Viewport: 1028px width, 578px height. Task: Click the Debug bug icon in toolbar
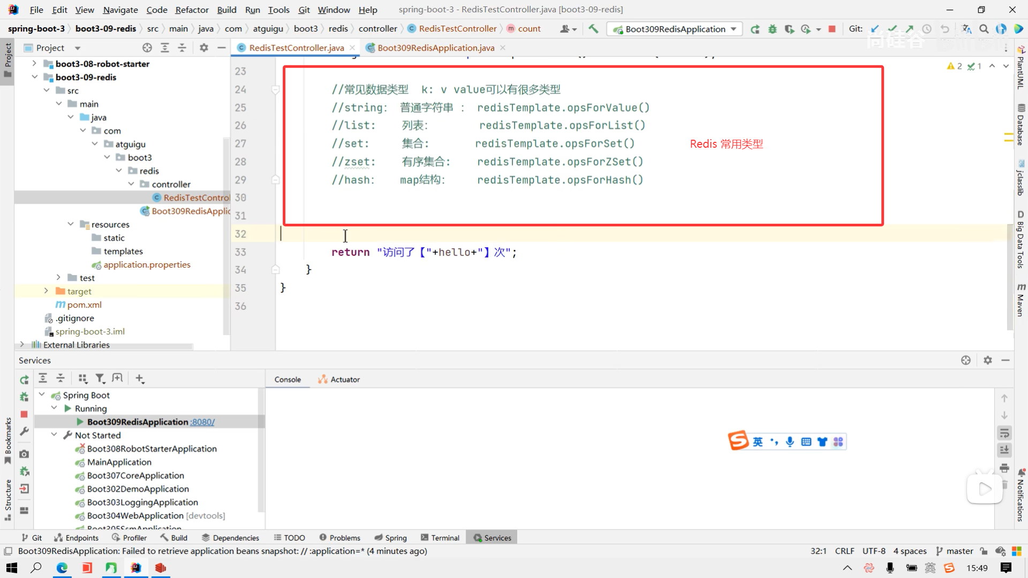pyautogui.click(x=772, y=29)
